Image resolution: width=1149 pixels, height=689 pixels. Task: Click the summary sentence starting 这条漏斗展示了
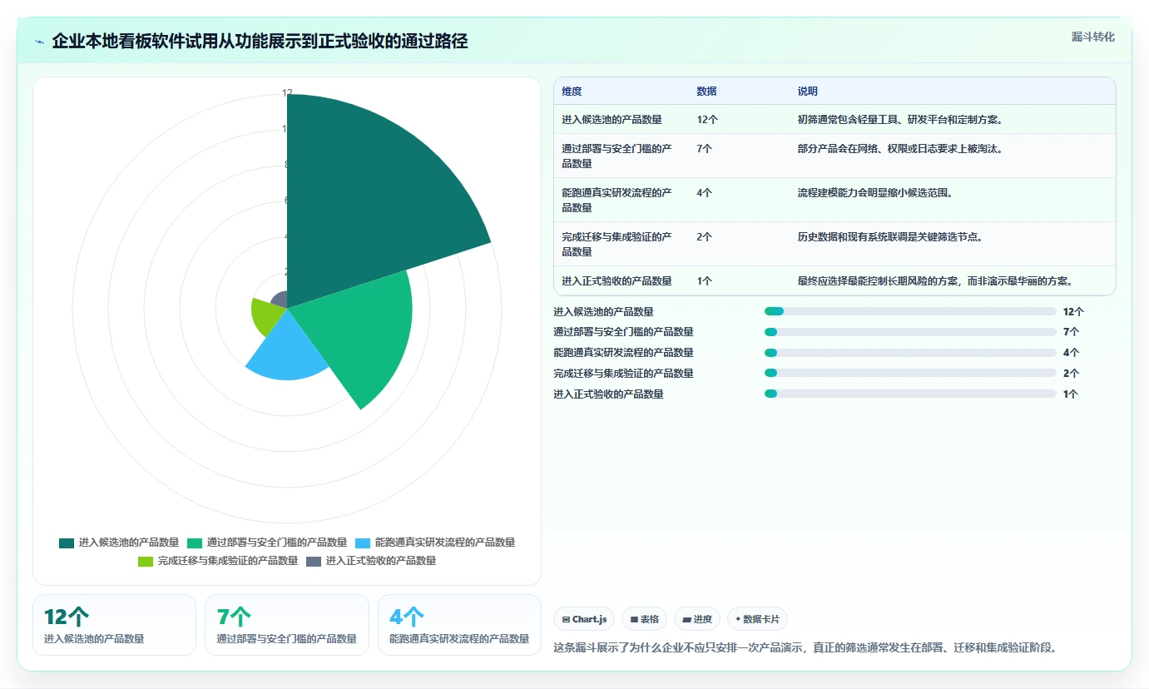pos(805,647)
